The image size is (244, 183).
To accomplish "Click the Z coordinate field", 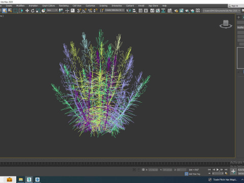I will coord(181,170).
